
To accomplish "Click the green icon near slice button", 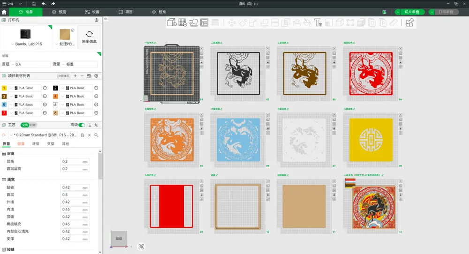I will 385,12.
